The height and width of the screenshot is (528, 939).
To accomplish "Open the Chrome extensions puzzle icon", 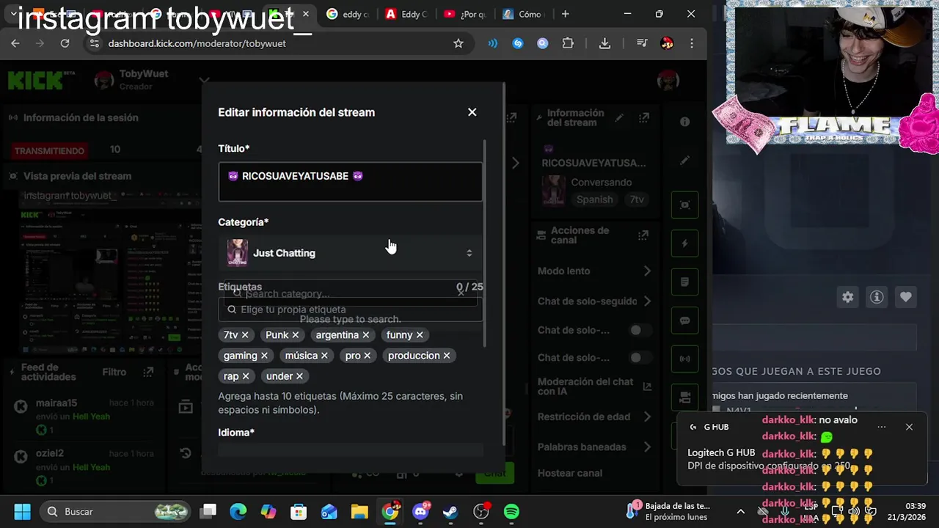I will (x=568, y=43).
